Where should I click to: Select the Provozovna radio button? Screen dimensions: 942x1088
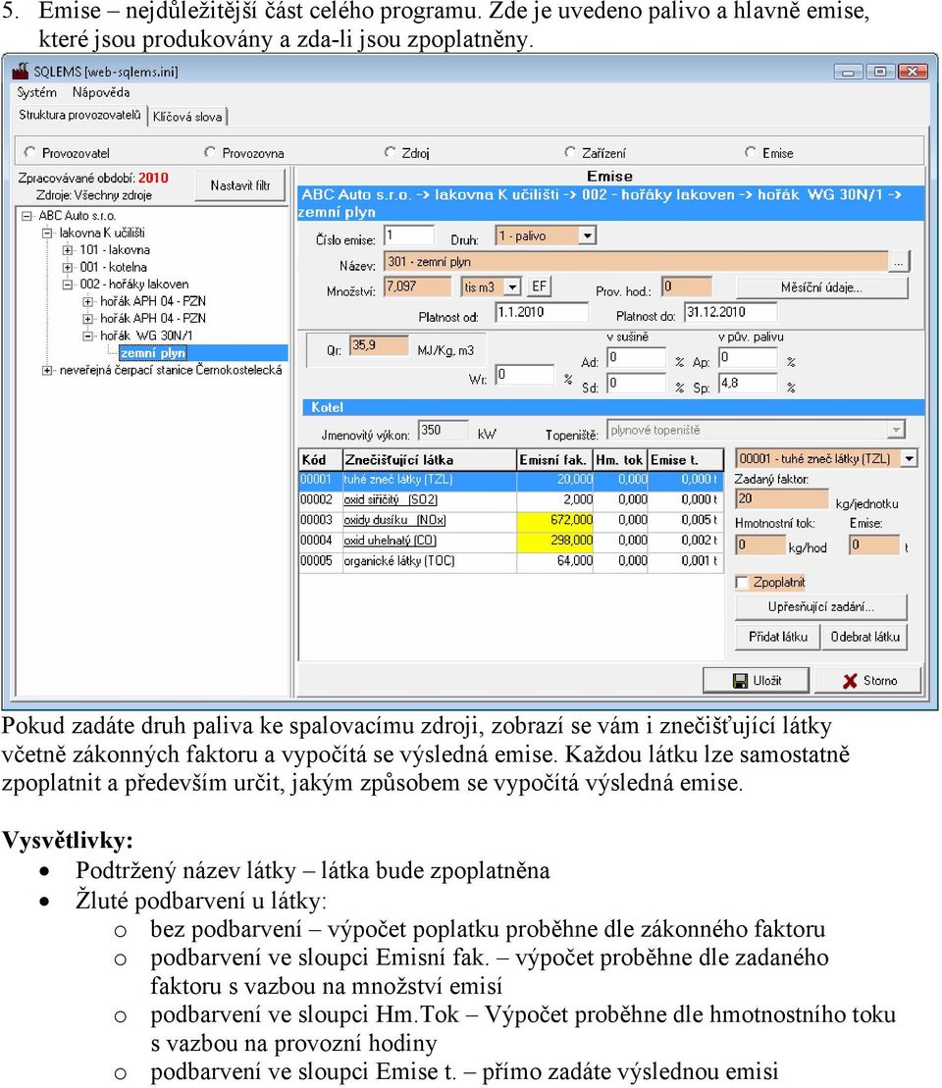[x=210, y=152]
